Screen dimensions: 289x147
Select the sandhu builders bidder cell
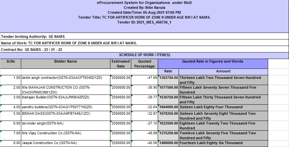click(66, 108)
